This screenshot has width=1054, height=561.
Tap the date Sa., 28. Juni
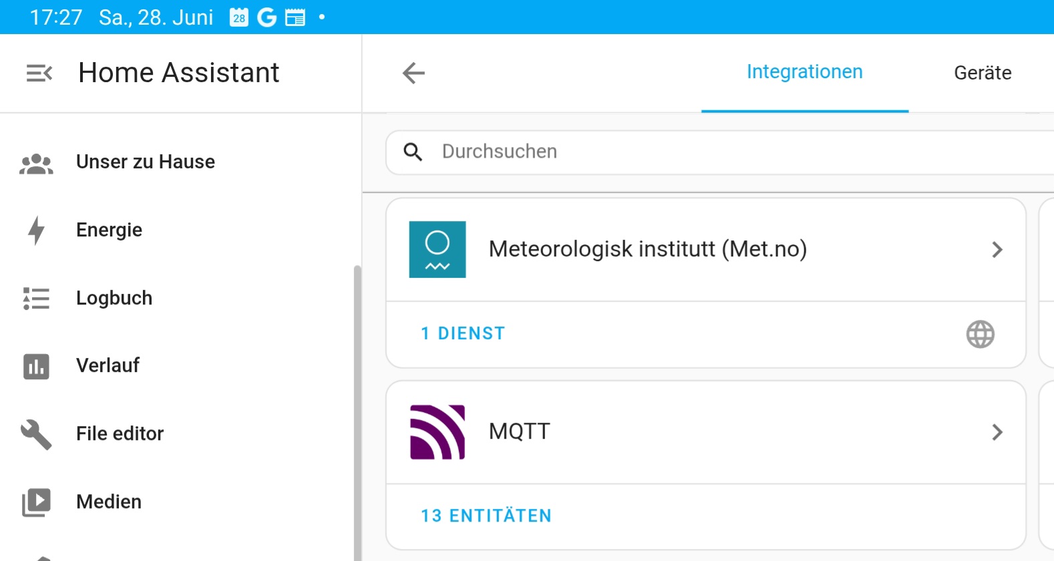(x=156, y=17)
